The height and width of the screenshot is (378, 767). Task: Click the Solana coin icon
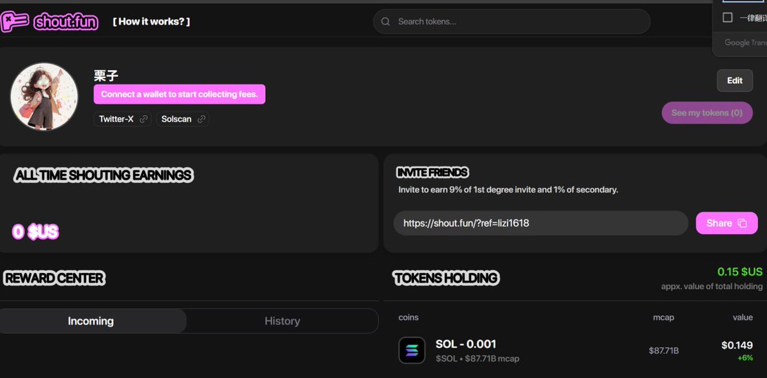[x=412, y=350]
